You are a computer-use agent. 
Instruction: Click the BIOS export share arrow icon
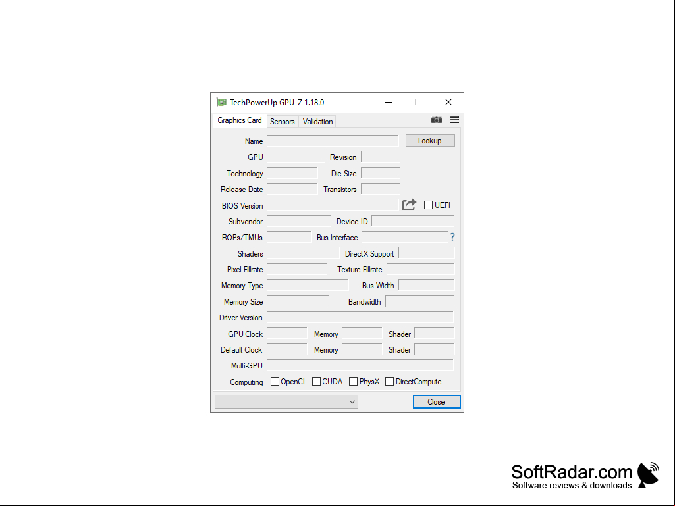[410, 205]
